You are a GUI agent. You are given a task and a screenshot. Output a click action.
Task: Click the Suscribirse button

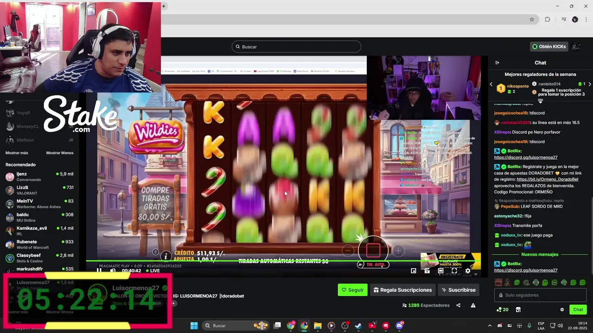pos(459,290)
